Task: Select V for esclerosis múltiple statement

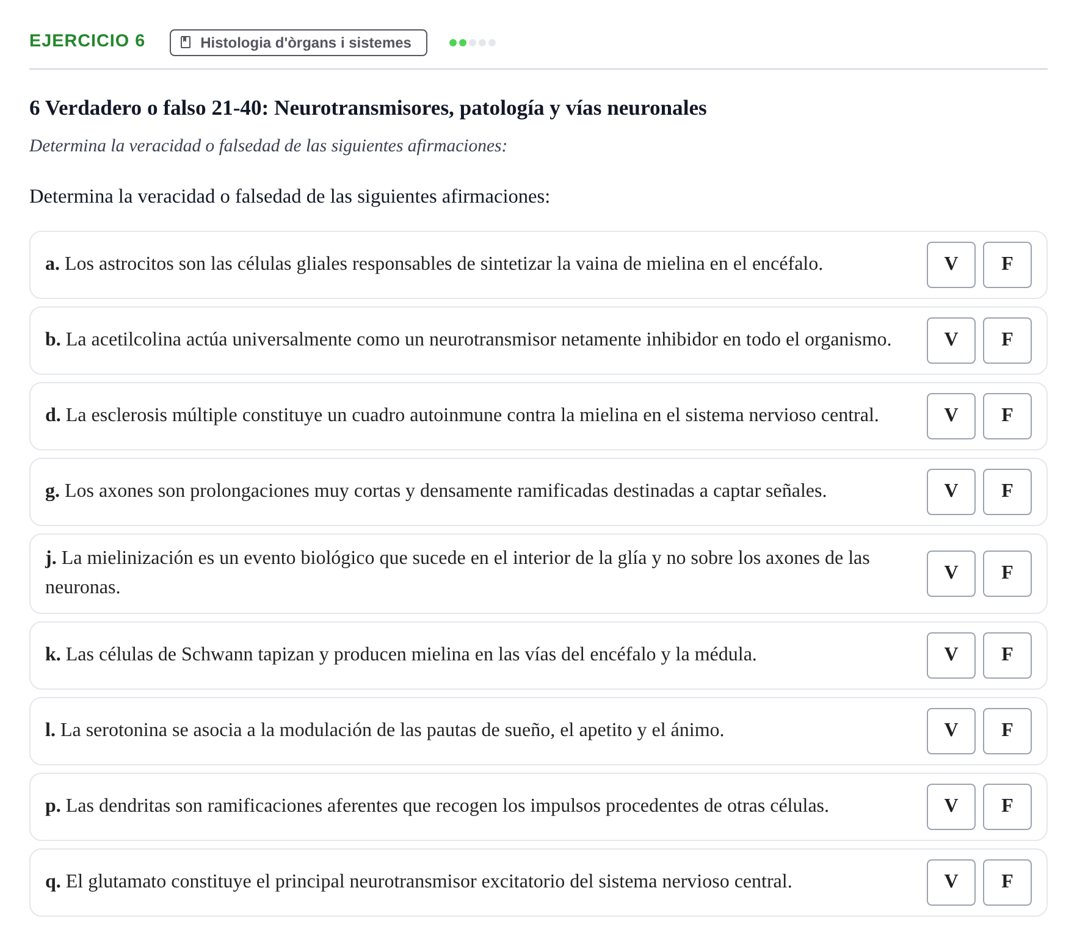Action: tap(951, 416)
